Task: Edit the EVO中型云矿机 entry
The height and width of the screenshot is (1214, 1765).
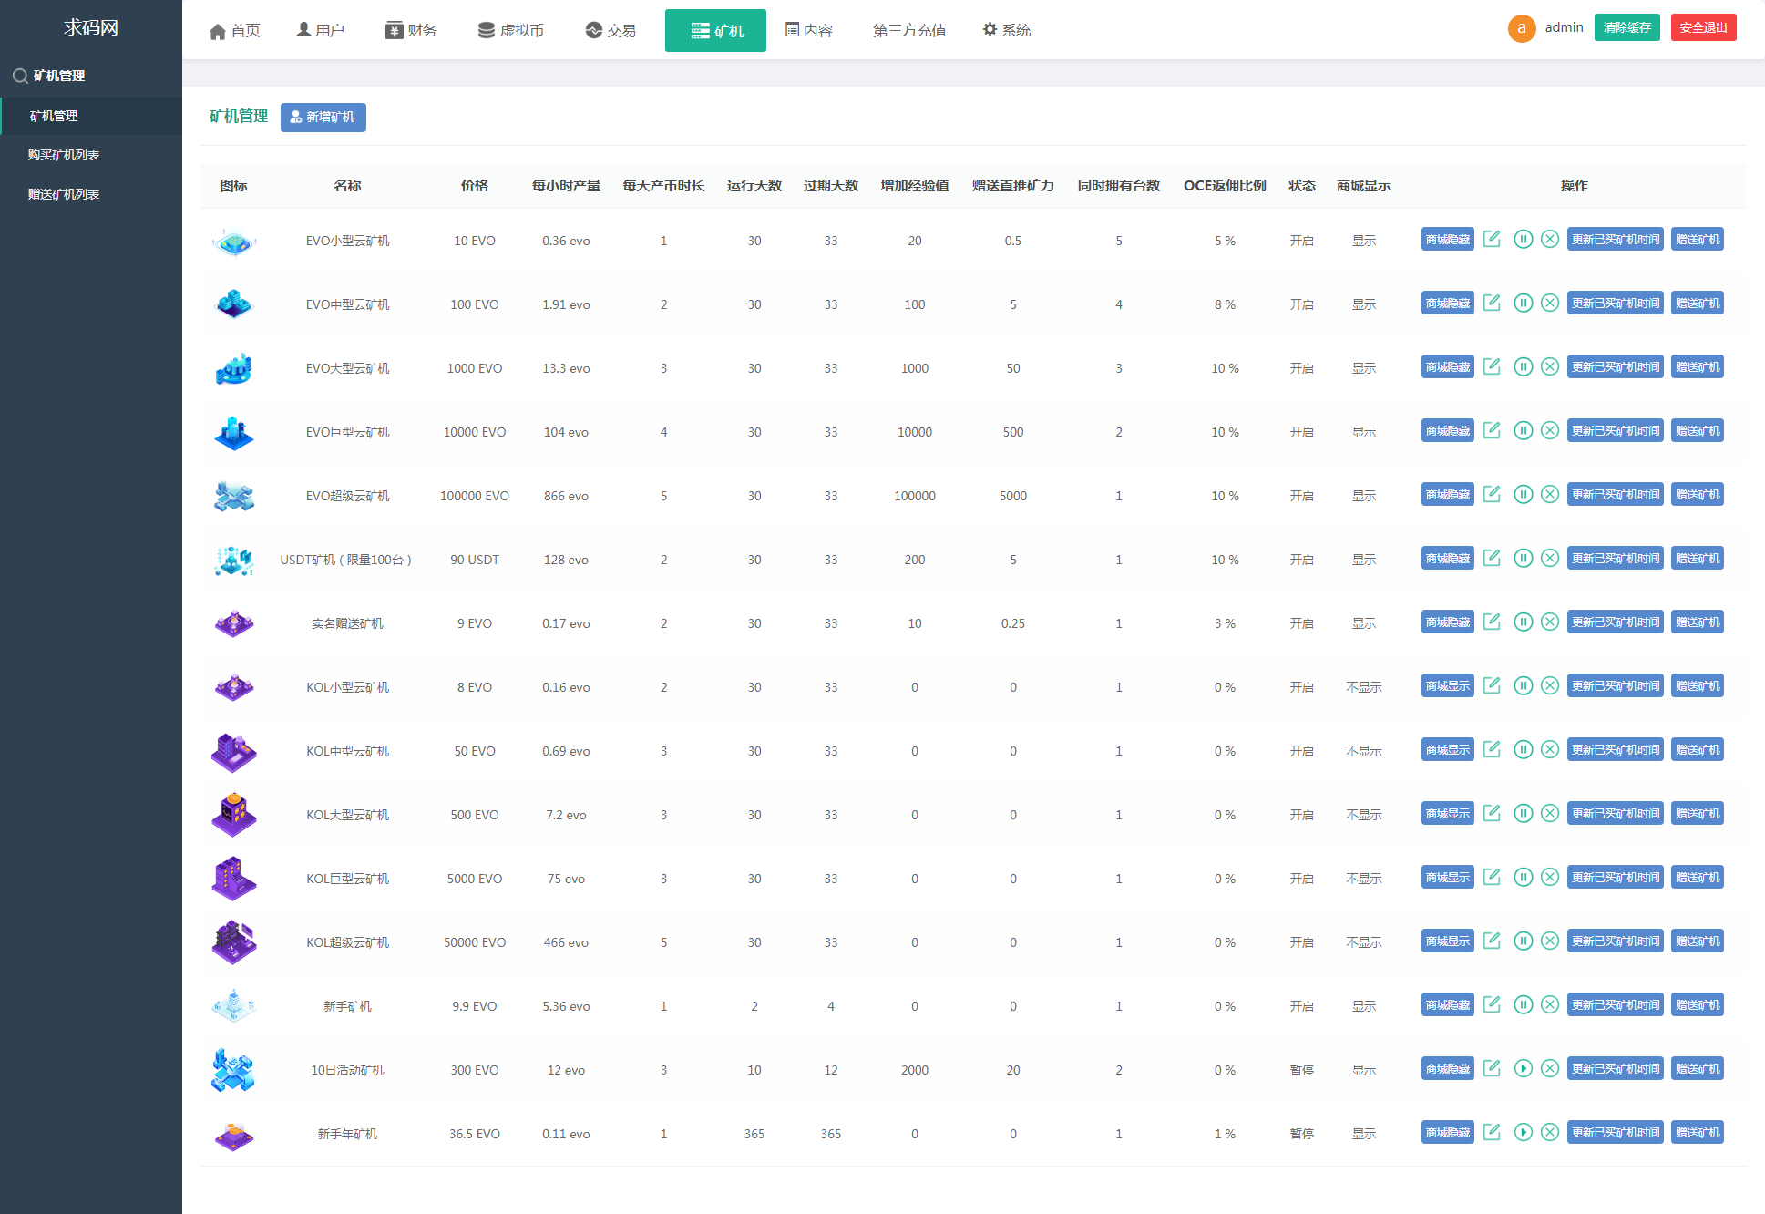Action: pyautogui.click(x=1492, y=303)
